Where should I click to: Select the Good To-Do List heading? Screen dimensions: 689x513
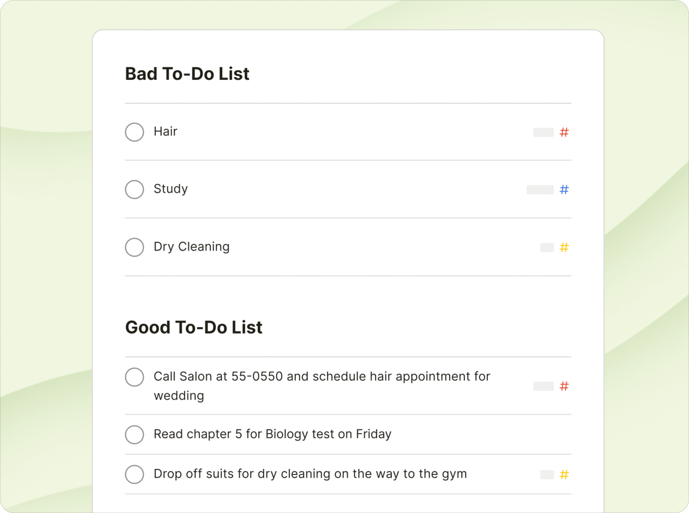pyautogui.click(x=194, y=327)
